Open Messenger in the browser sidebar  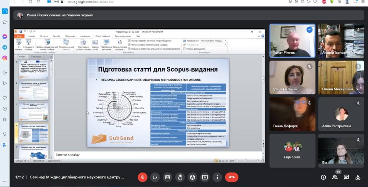[5, 37]
